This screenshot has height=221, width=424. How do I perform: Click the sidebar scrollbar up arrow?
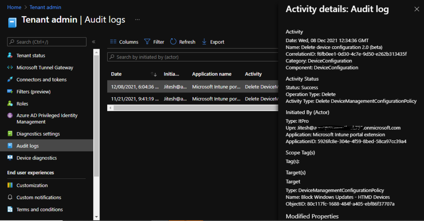click(96, 52)
